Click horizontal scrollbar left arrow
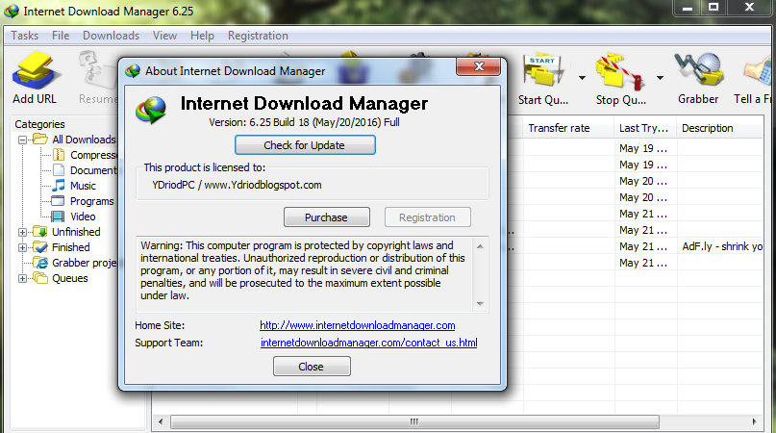Image resolution: width=776 pixels, height=433 pixels. pos(161,421)
